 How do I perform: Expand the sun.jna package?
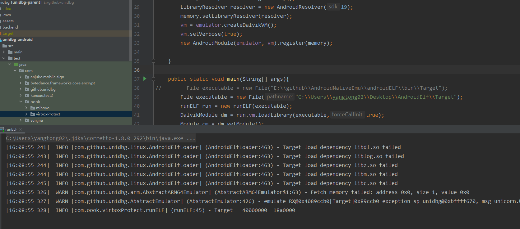click(x=21, y=120)
